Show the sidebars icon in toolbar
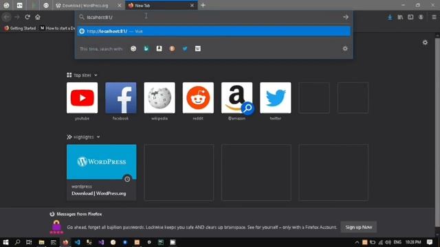440x247 pixels. (x=410, y=17)
